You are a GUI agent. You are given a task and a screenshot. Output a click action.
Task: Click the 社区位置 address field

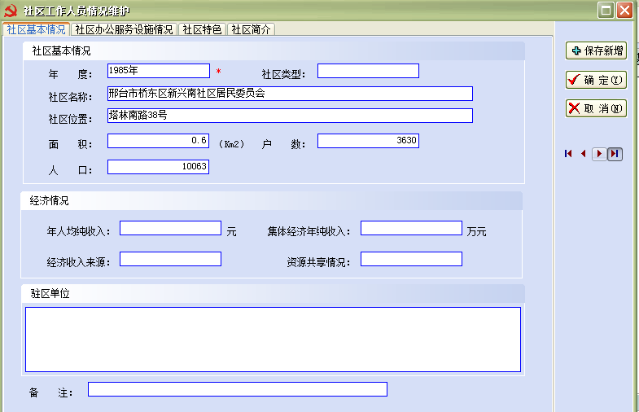point(290,116)
